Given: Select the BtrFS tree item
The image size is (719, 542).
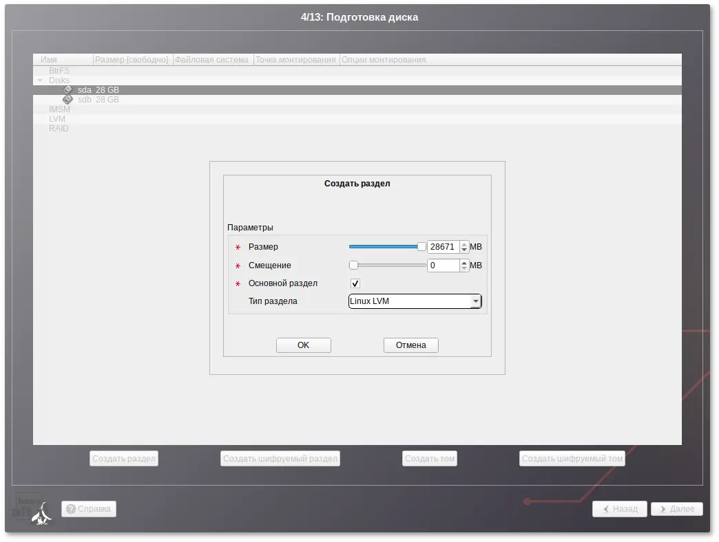Looking at the screenshot, I should [59, 70].
